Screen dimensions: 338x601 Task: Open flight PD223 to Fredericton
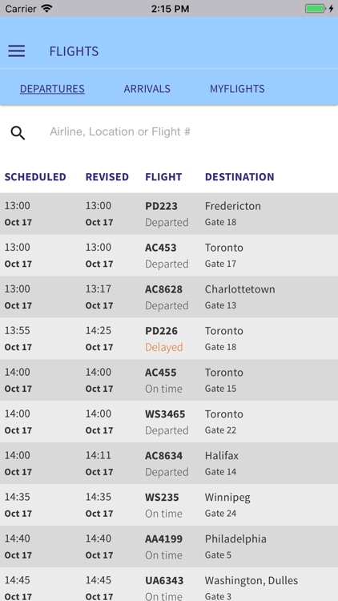pyautogui.click(x=169, y=213)
